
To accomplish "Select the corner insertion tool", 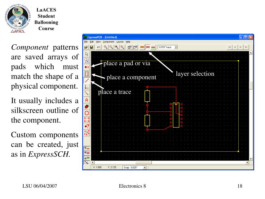I will tap(87, 87).
